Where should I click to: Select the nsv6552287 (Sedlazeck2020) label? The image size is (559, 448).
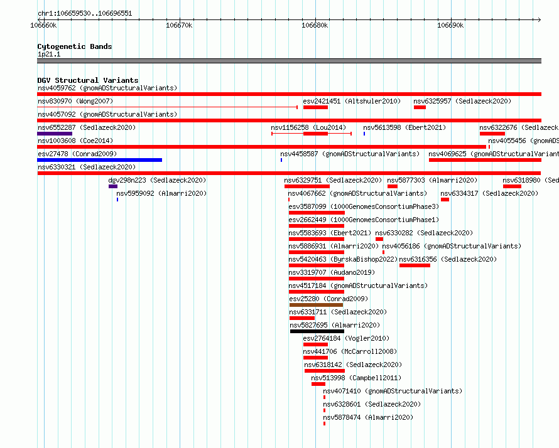[87, 127]
